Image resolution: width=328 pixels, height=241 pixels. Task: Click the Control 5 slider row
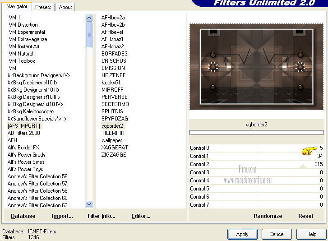(256, 189)
